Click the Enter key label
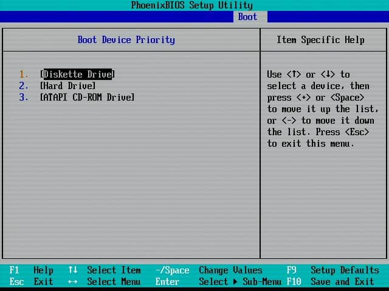 click(168, 281)
